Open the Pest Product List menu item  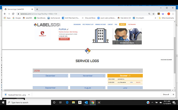point(88,24)
